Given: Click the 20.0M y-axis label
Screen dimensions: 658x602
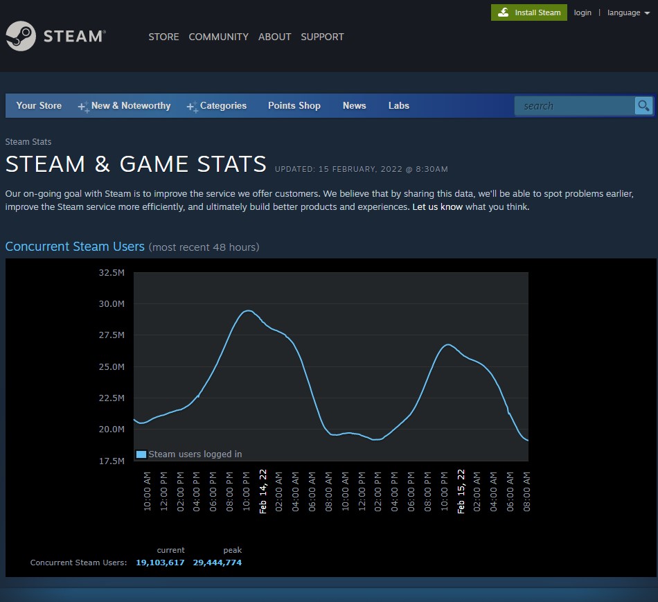Looking at the screenshot, I should (x=112, y=429).
